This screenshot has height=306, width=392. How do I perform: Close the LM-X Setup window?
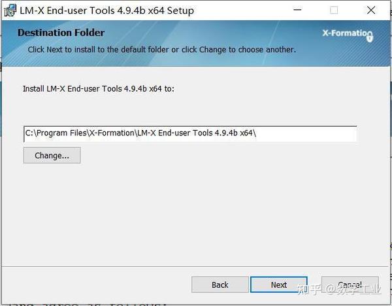tap(371, 10)
